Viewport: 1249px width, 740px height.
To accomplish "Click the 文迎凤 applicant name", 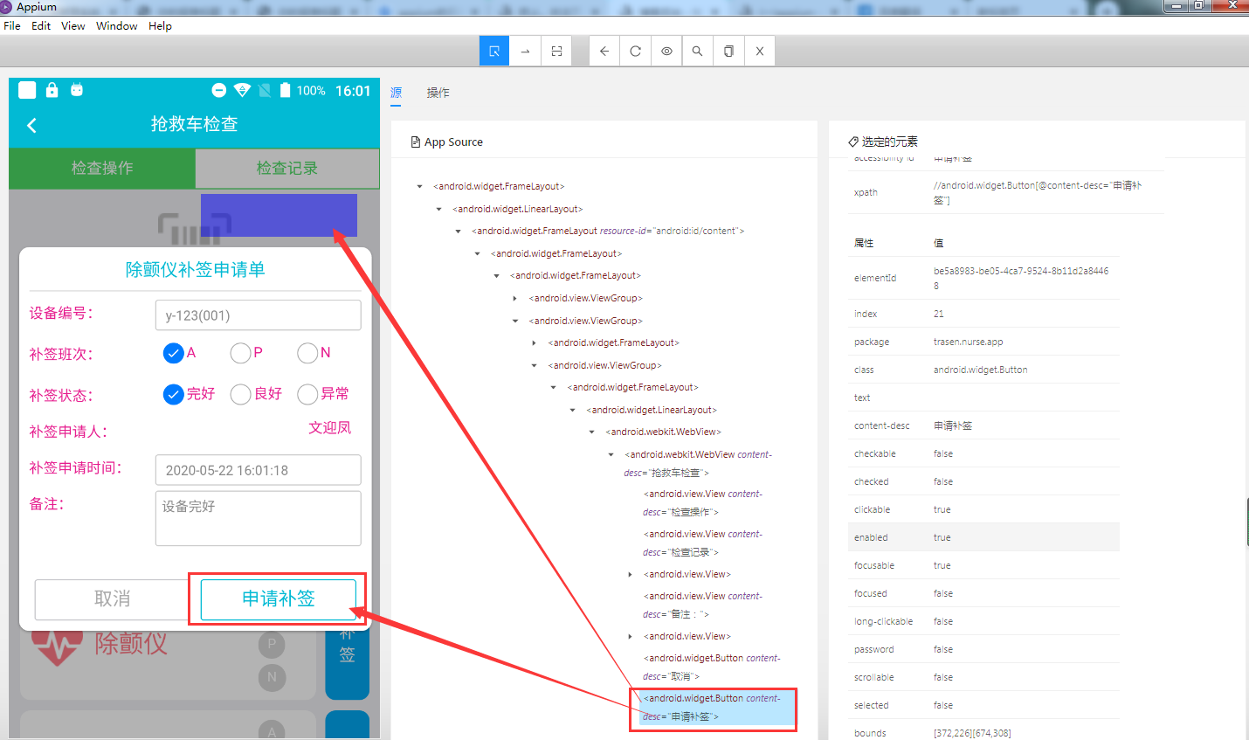I will [329, 428].
